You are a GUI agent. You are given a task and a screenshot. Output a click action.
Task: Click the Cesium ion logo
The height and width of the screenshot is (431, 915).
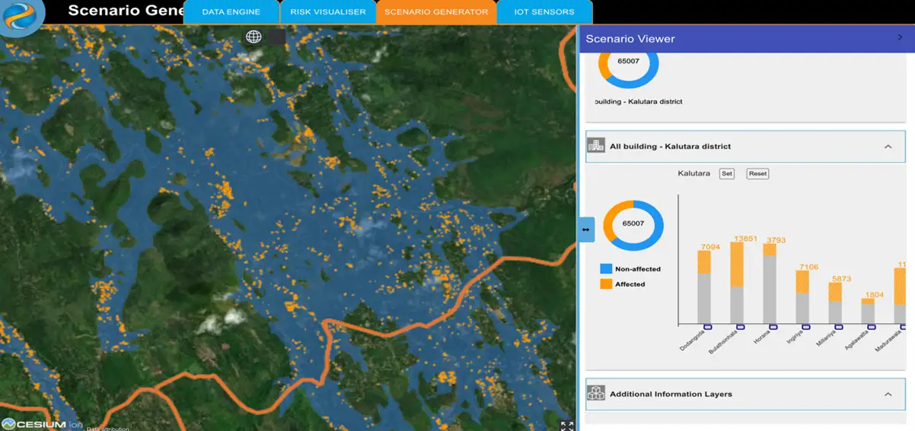pyautogui.click(x=42, y=424)
